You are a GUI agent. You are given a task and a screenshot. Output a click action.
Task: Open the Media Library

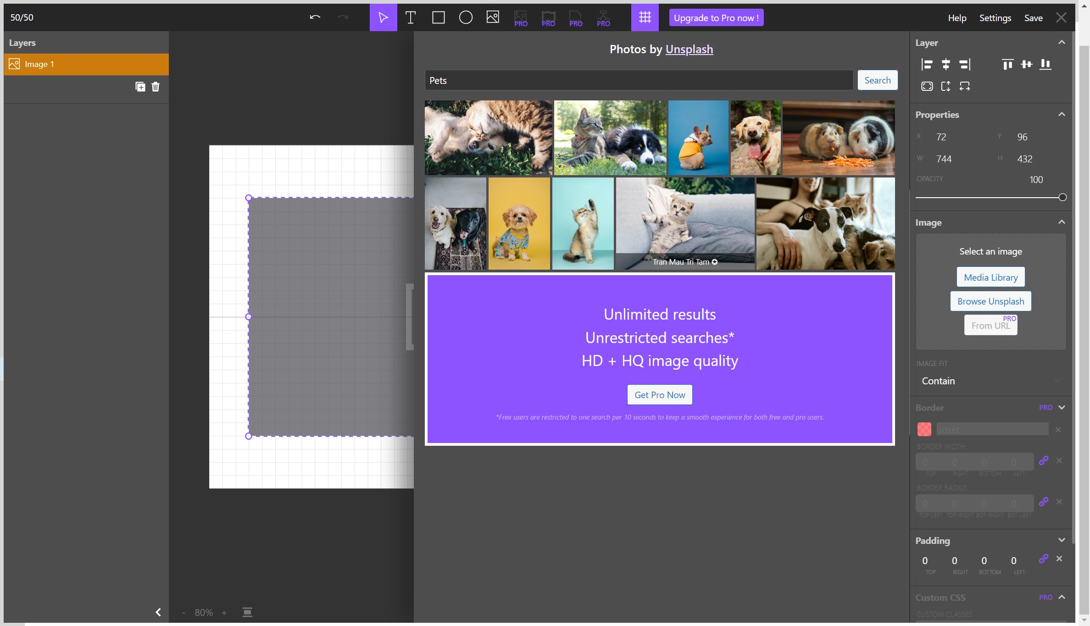coord(990,277)
